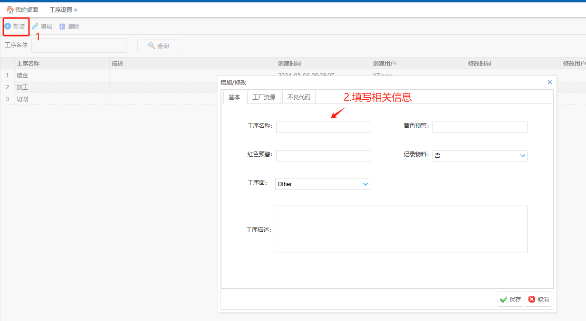Select the 基本 tab
Image resolution: width=586 pixels, height=321 pixels.
(x=234, y=97)
